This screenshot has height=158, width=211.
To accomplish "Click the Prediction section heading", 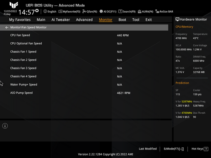I will [182, 83].
